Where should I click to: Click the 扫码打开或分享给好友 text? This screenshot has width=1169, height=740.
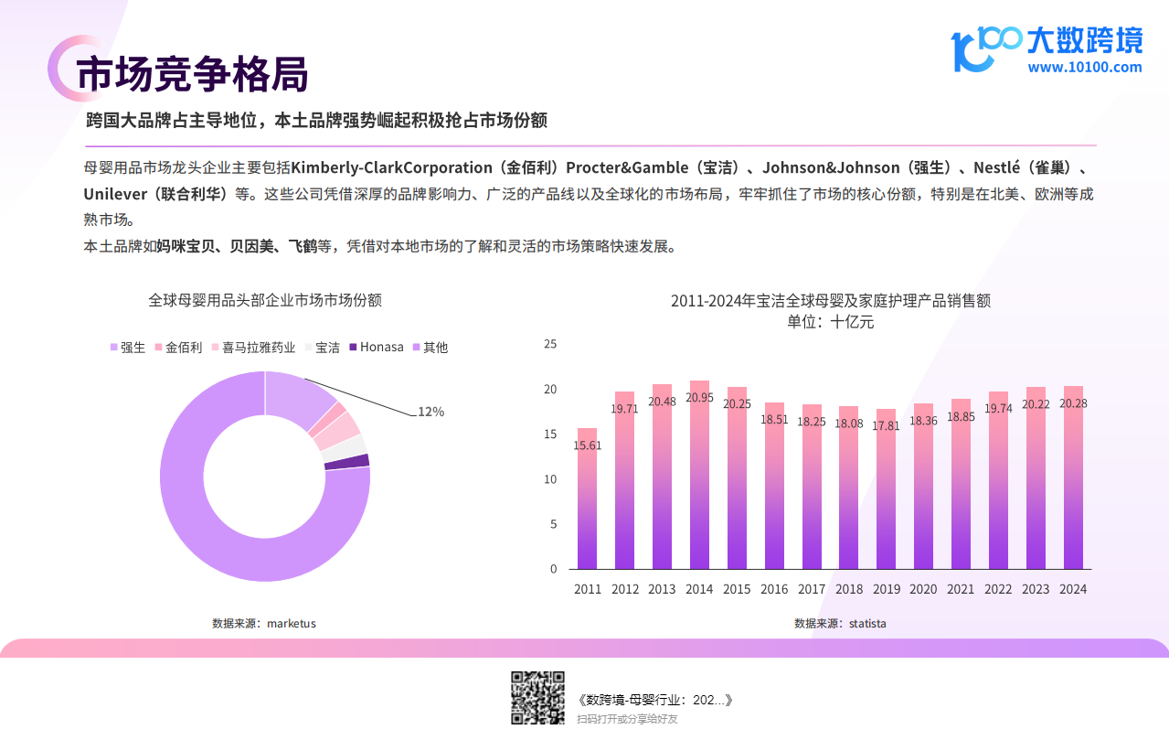(x=627, y=719)
